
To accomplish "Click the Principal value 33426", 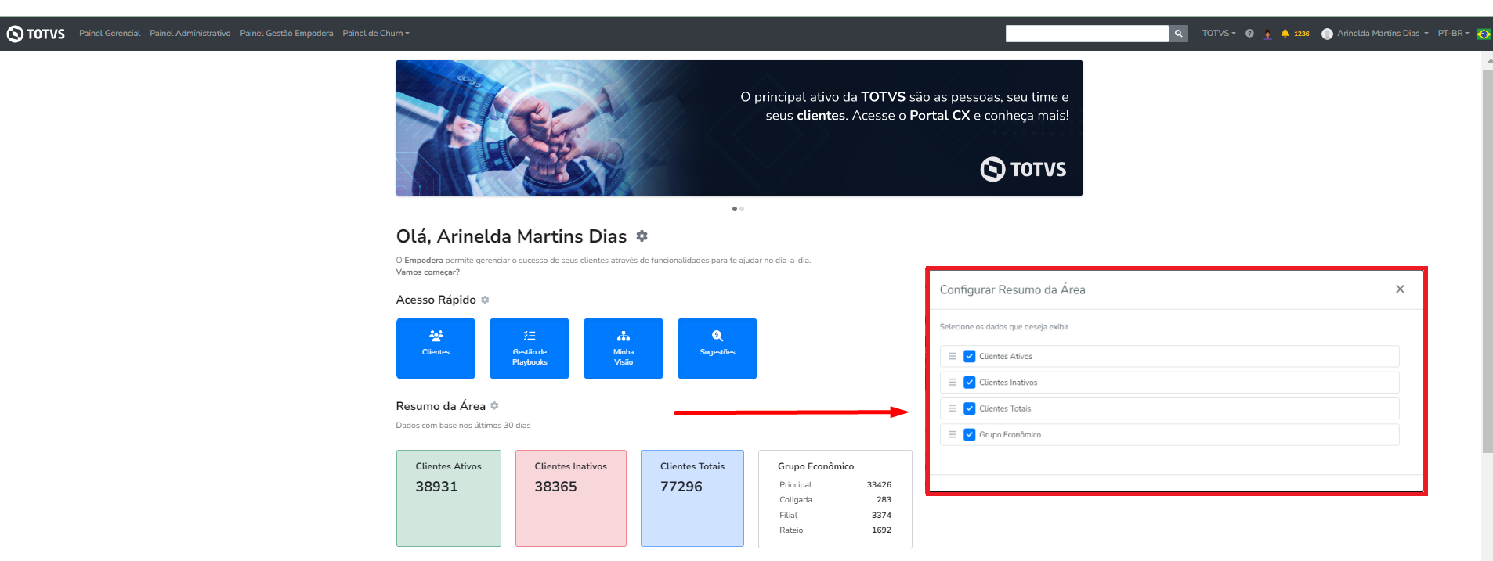I will (x=879, y=485).
